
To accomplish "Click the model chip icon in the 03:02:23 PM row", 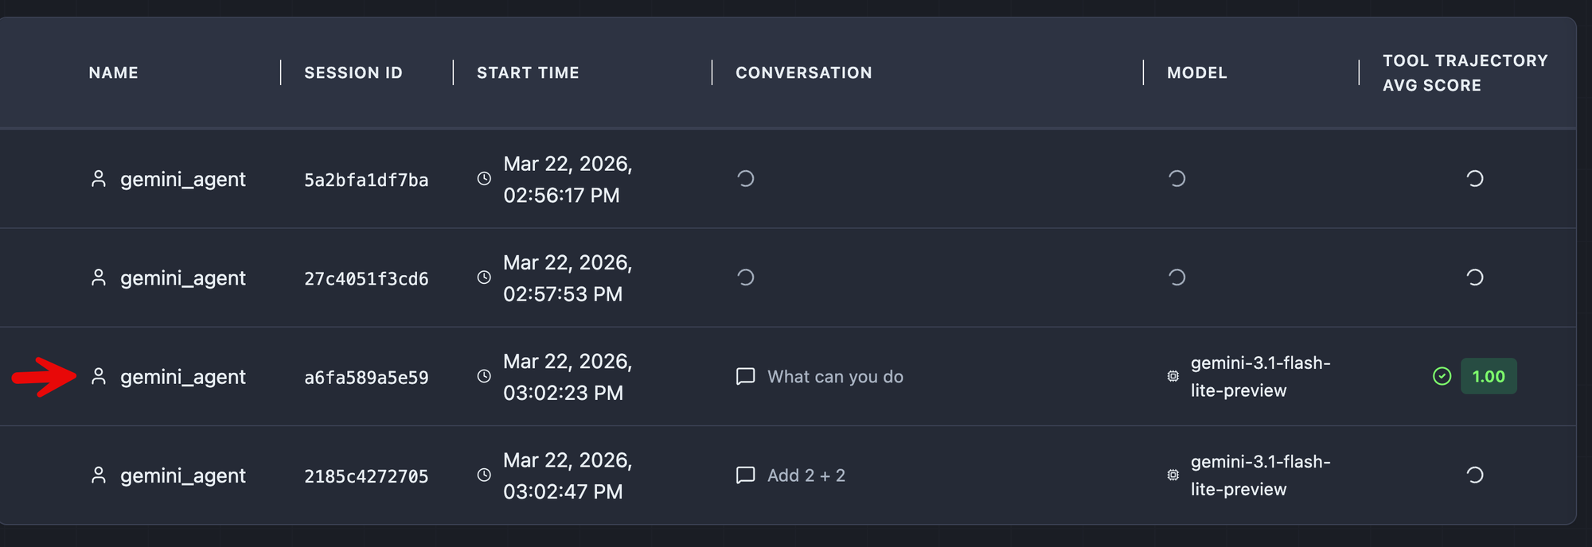I will pyautogui.click(x=1173, y=377).
